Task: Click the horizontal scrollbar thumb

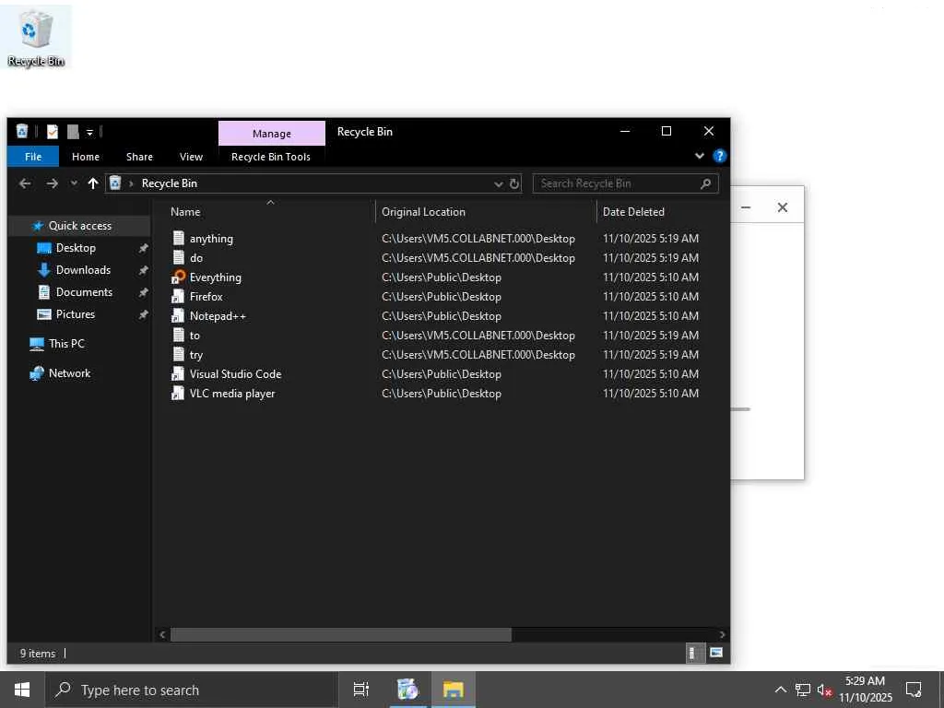Action: [341, 634]
